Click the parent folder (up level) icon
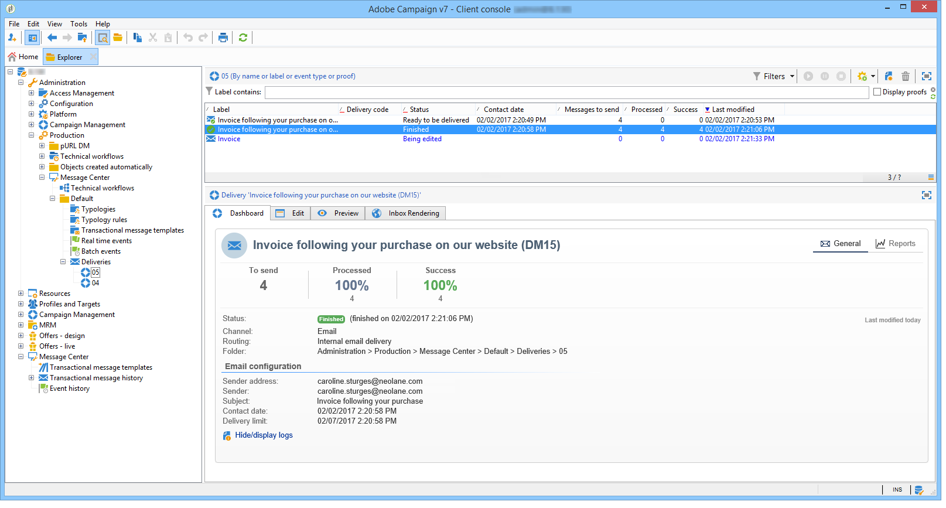The width and height of the screenshot is (946, 508). pyautogui.click(x=83, y=38)
